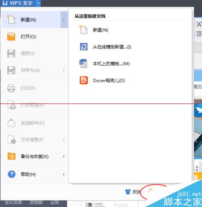The height and width of the screenshot is (207, 202).
Task: Click the blue bird thumbnail on right
Action: coord(198,110)
